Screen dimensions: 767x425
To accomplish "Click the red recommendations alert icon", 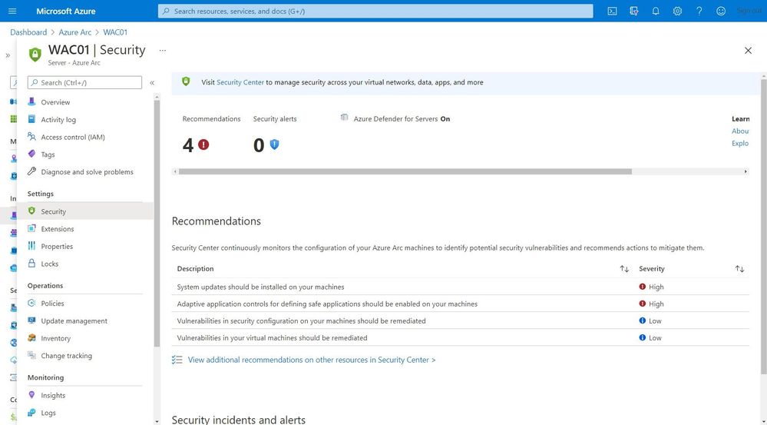I will tap(203, 144).
